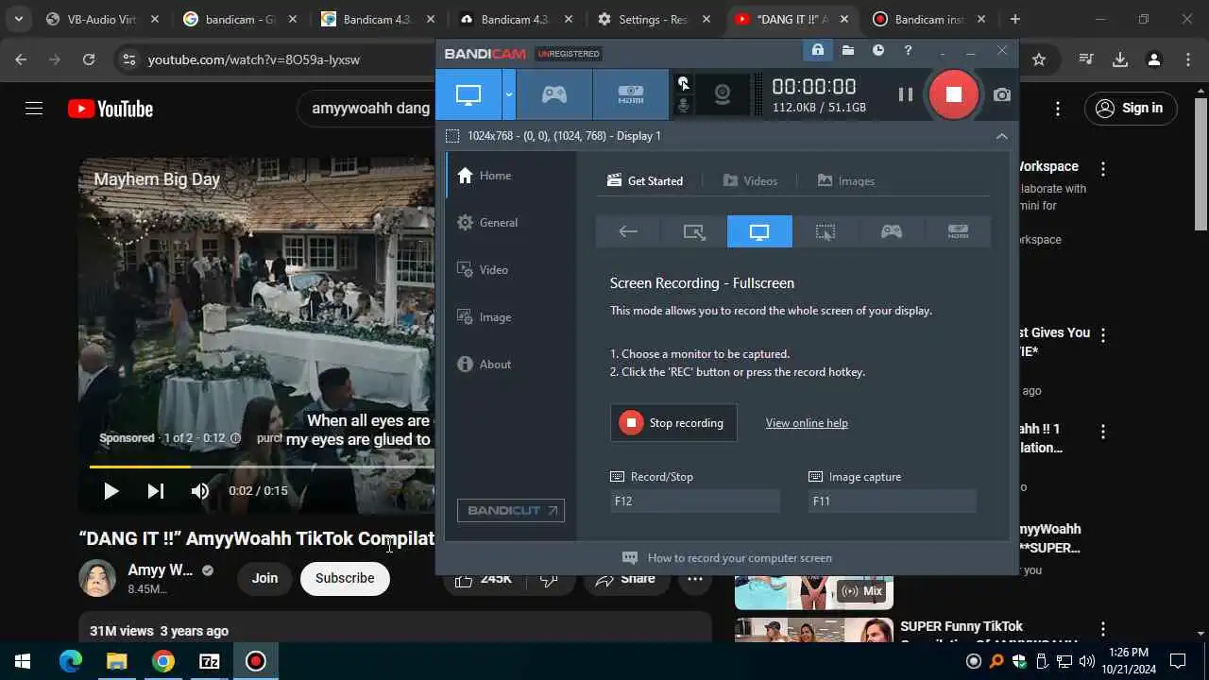This screenshot has width=1209, height=680.
Task: Skip to next video in player
Action: click(156, 491)
